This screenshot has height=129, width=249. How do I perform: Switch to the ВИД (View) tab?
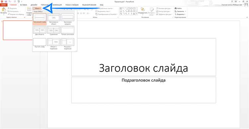pos(102,5)
